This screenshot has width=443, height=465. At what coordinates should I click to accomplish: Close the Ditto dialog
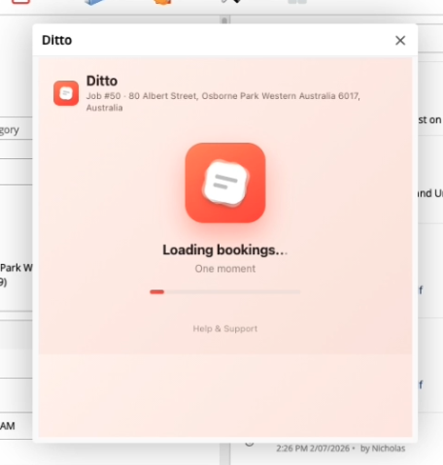pyautogui.click(x=400, y=41)
